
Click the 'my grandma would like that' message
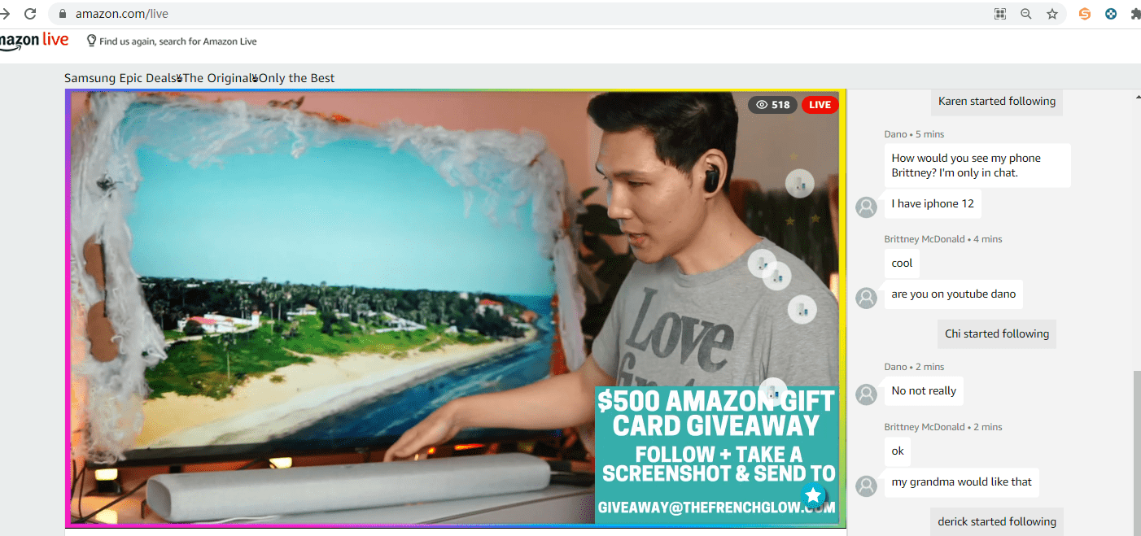(x=962, y=482)
